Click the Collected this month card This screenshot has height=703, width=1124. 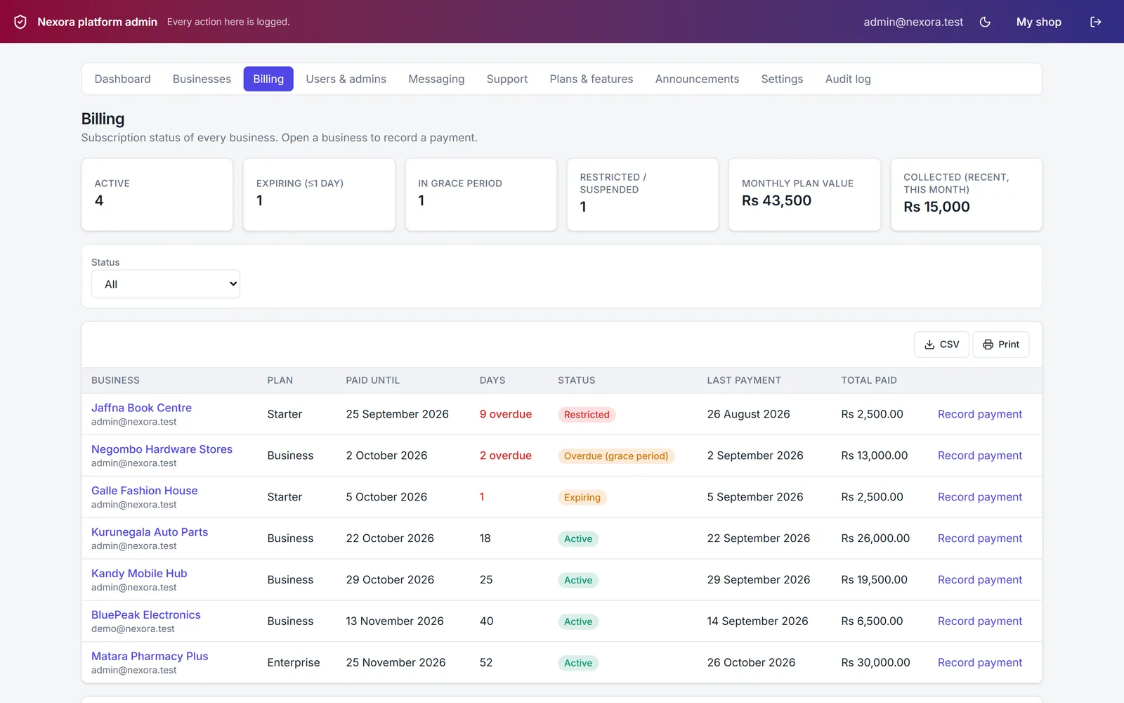[x=966, y=195]
